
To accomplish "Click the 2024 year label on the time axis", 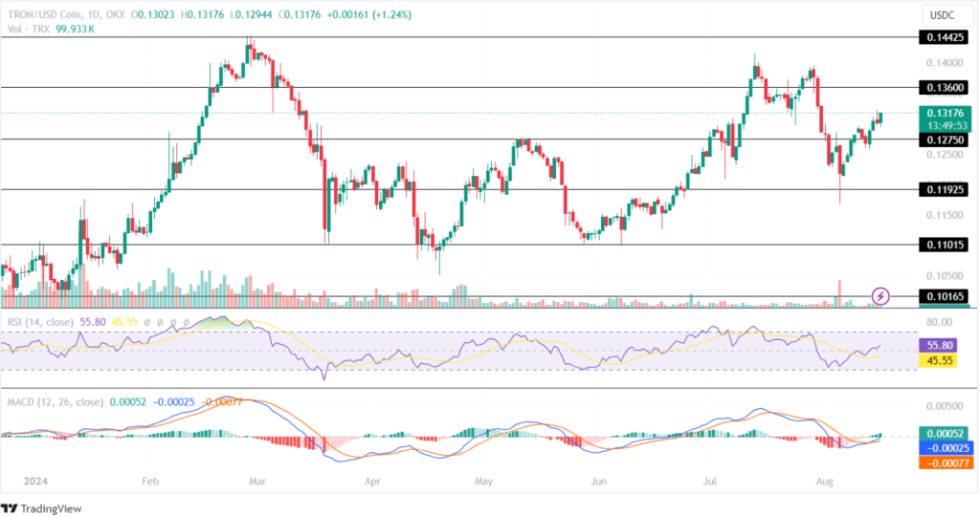I will click(x=35, y=481).
